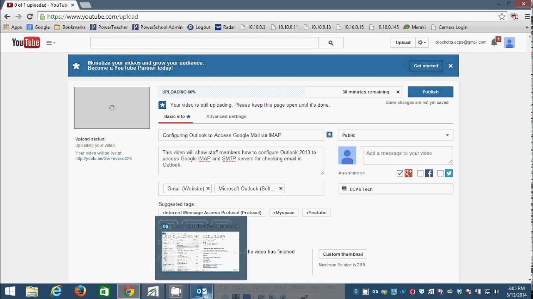Viewport: 533px width, 299px height.
Task: Open the Bookmarks folder on the bookmarks bar
Action: tap(70, 27)
